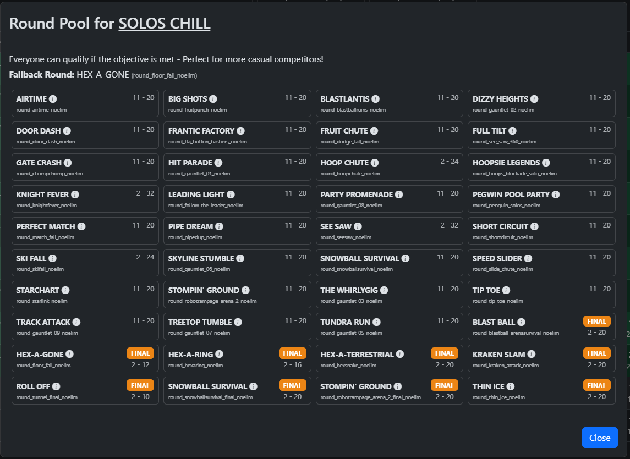
Task: Select round_robotrampage_arena_2_noelim text
Action: 212,301
